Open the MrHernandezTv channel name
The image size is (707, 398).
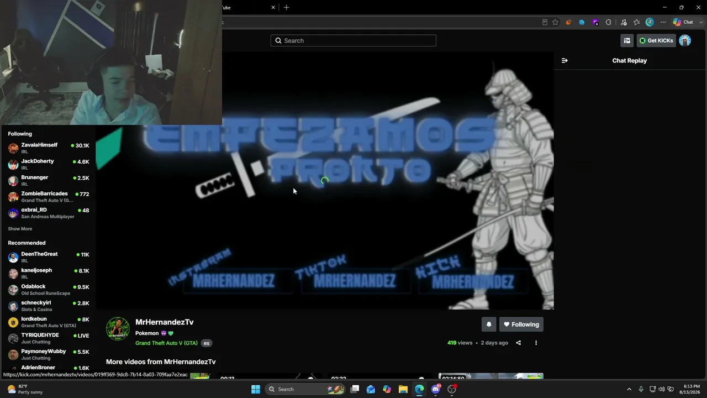point(164,322)
